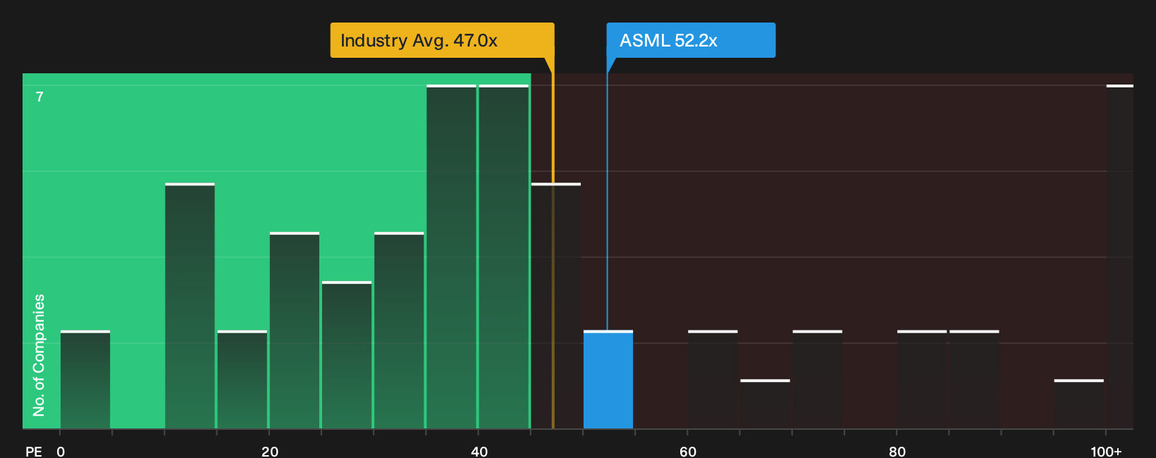
Task: Click the 80 PE axis label
Action: pyautogui.click(x=897, y=451)
